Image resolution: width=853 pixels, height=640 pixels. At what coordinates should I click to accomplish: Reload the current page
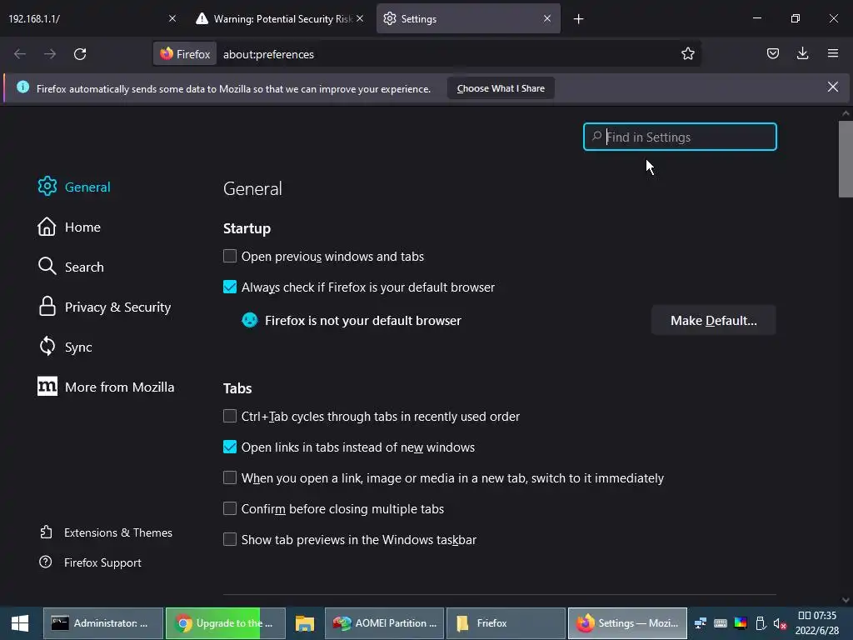80,54
